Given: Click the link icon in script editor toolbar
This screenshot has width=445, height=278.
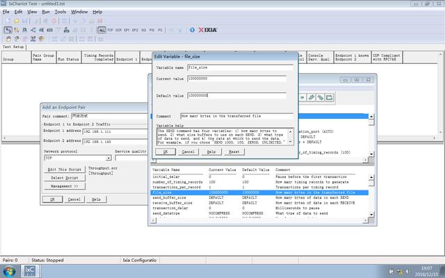Looking at the screenshot, I should [311, 98].
